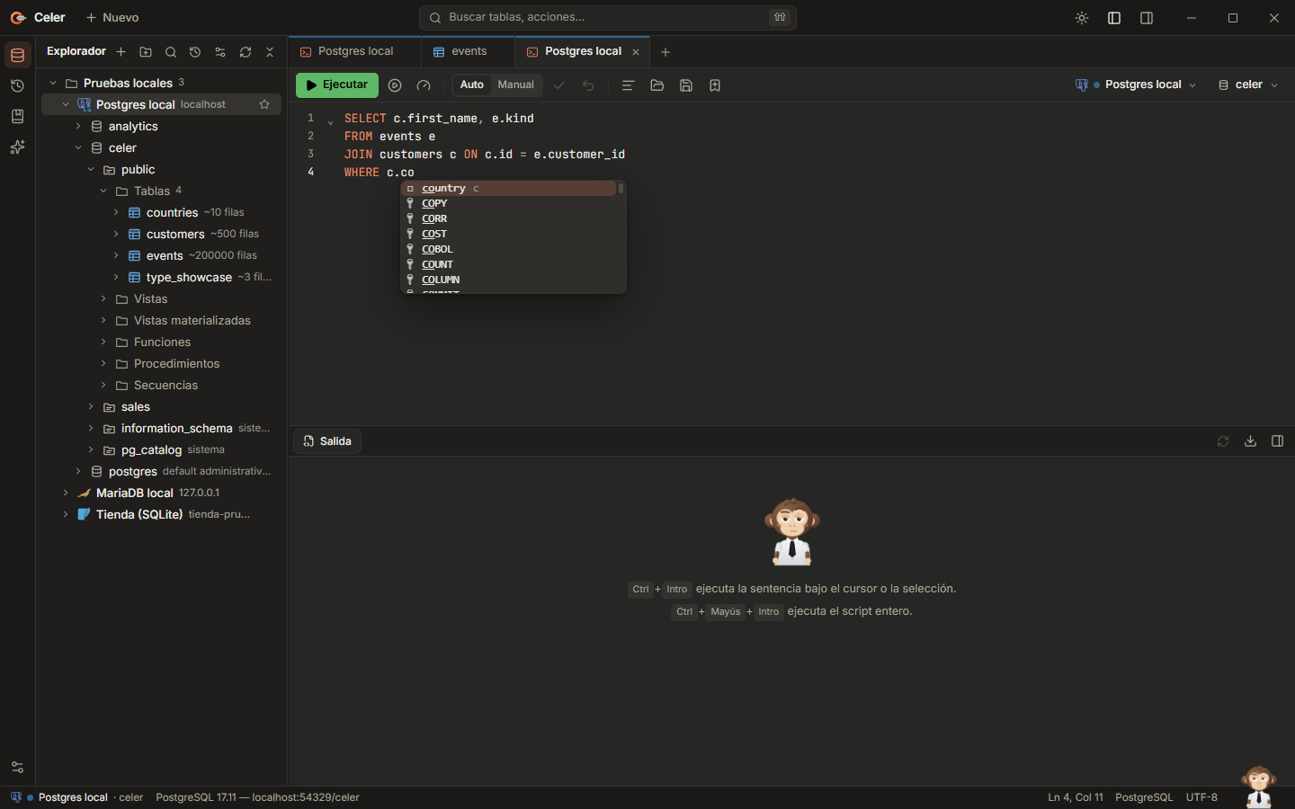Select the Salida output tab
The image size is (1295, 809).
point(327,441)
